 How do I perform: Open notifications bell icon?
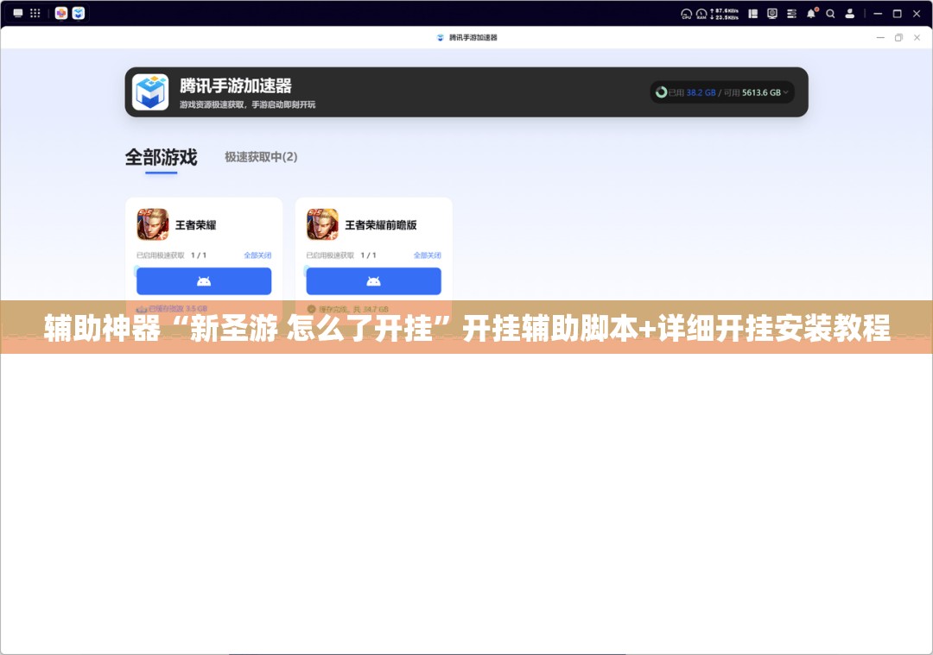coord(811,13)
